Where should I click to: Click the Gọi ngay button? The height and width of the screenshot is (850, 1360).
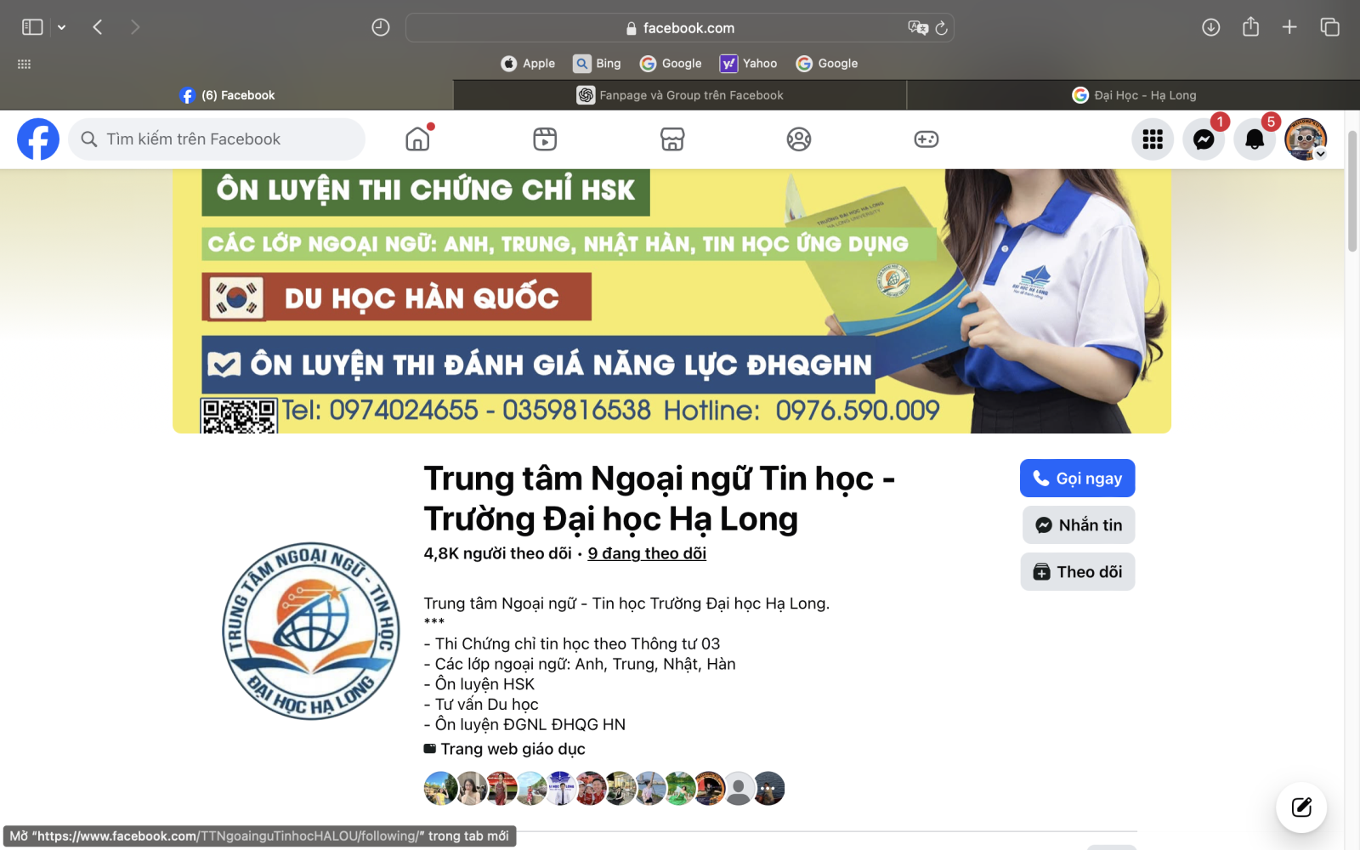[1078, 479]
